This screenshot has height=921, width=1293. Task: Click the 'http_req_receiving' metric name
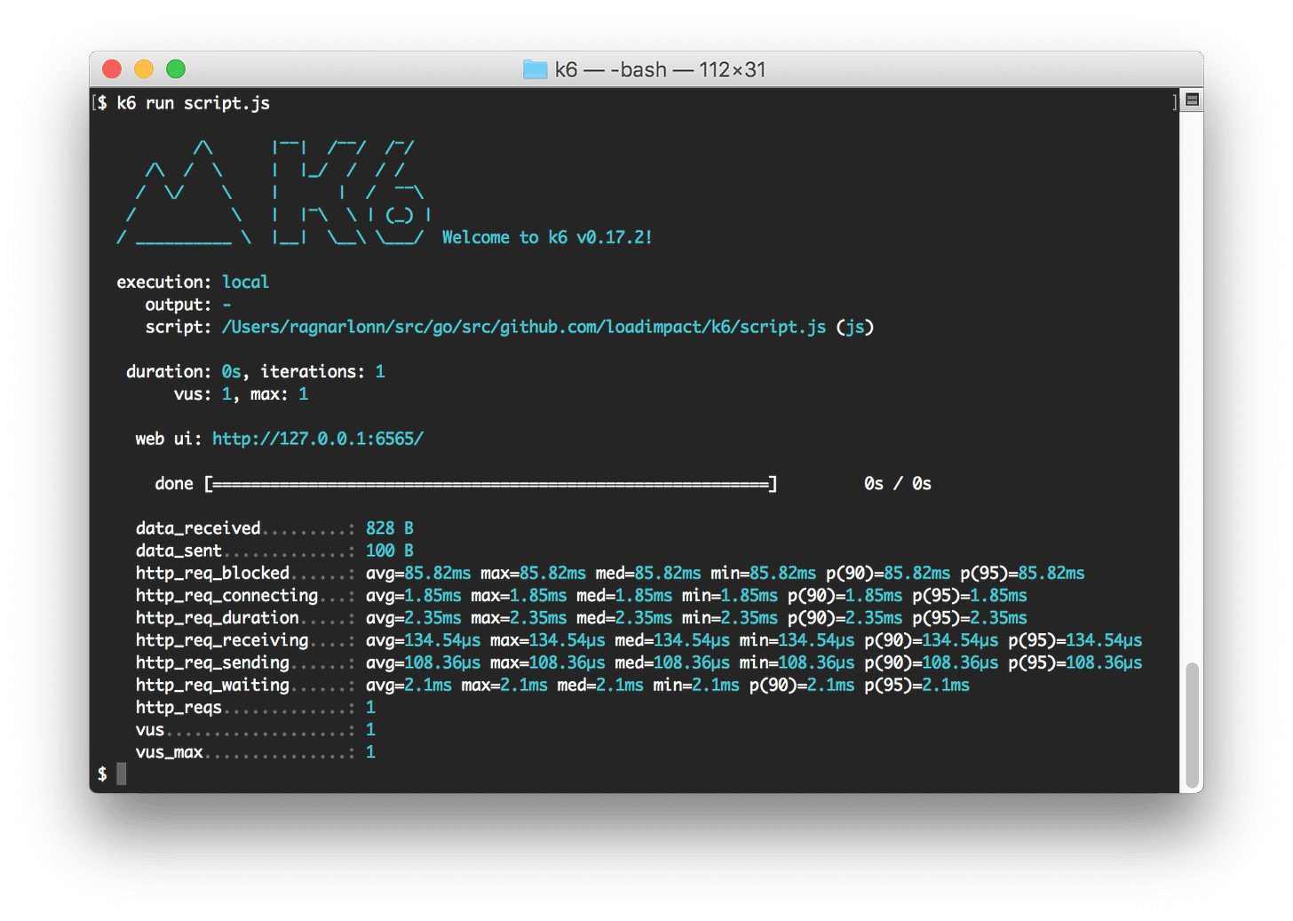(222, 639)
